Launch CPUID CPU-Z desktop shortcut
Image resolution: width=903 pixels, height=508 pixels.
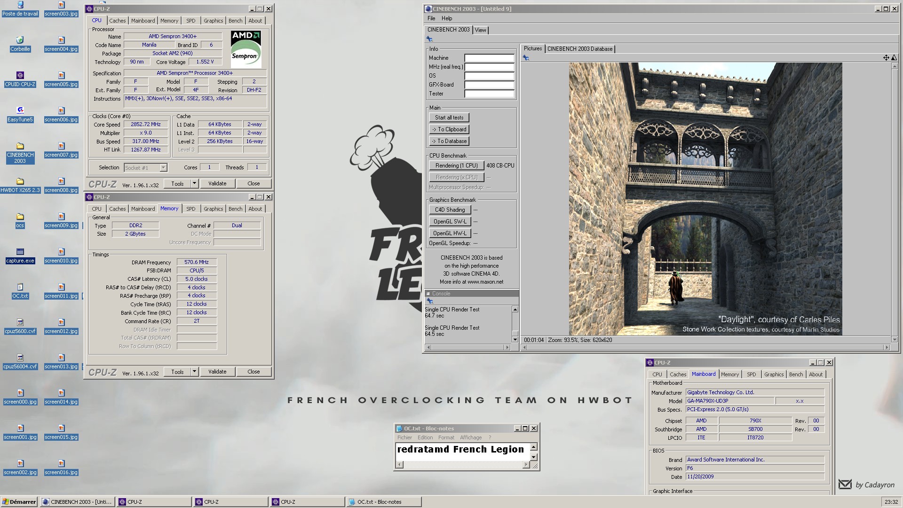coord(20,79)
